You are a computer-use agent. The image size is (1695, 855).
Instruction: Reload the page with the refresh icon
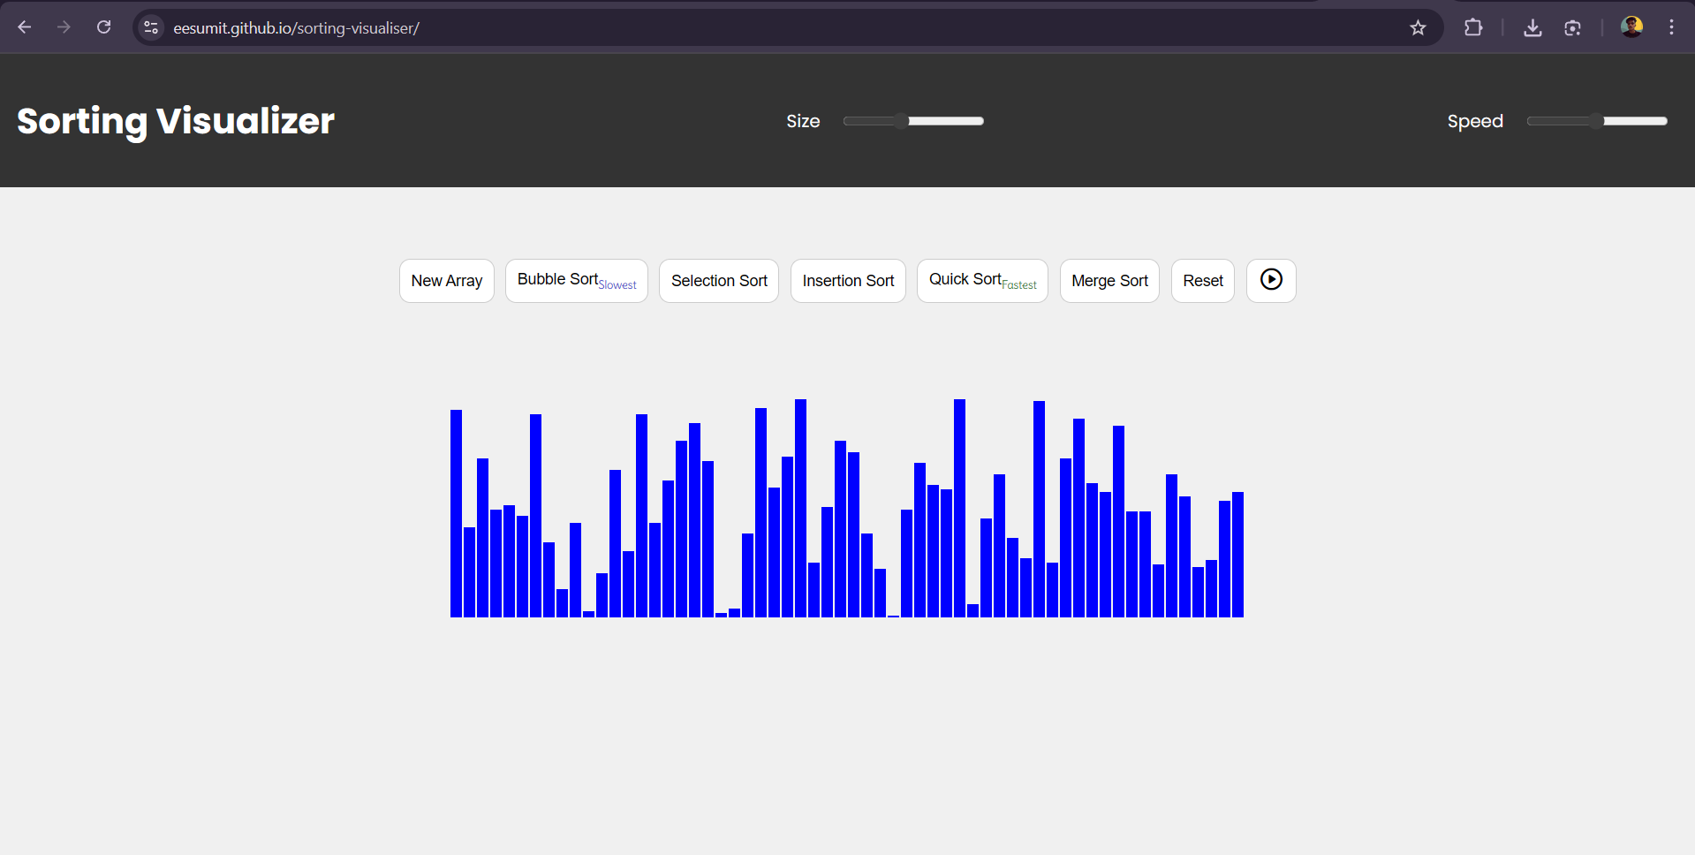click(x=103, y=27)
